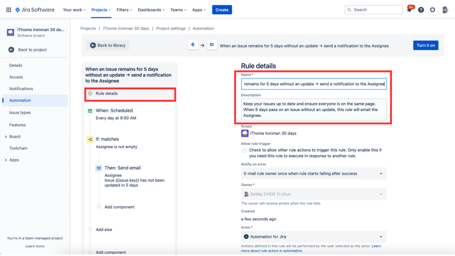The width and height of the screenshot is (455, 256).
Task: Click the Rule details info icon
Action: (90, 93)
